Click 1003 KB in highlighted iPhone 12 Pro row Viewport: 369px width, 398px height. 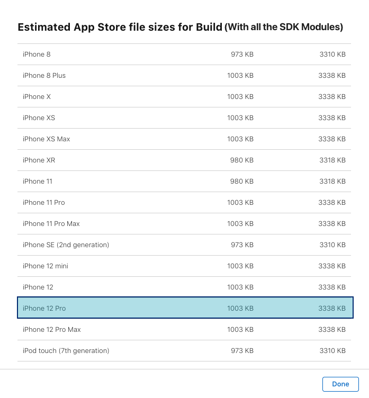coord(240,308)
